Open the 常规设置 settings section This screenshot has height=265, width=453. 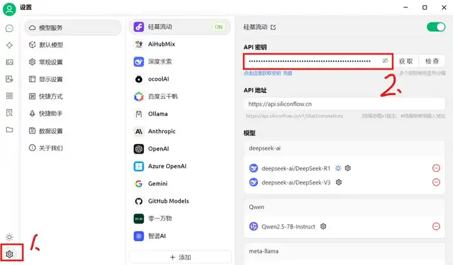pyautogui.click(x=73, y=62)
